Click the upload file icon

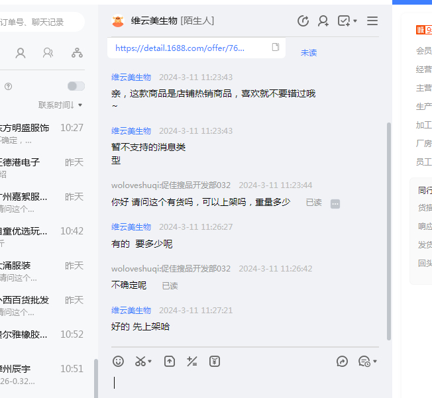(x=170, y=361)
